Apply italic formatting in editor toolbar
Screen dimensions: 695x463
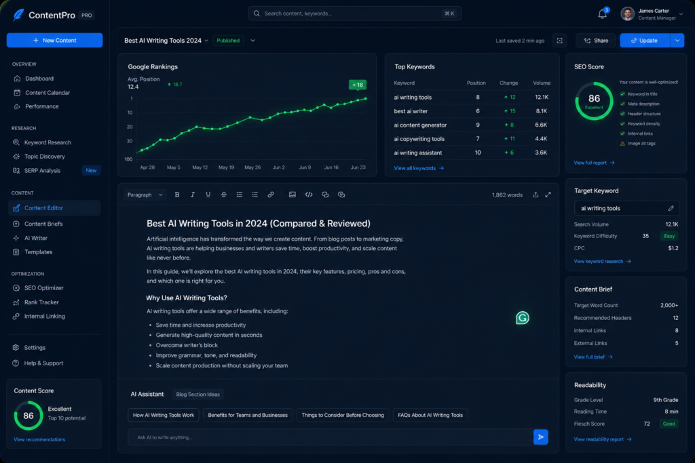point(192,195)
